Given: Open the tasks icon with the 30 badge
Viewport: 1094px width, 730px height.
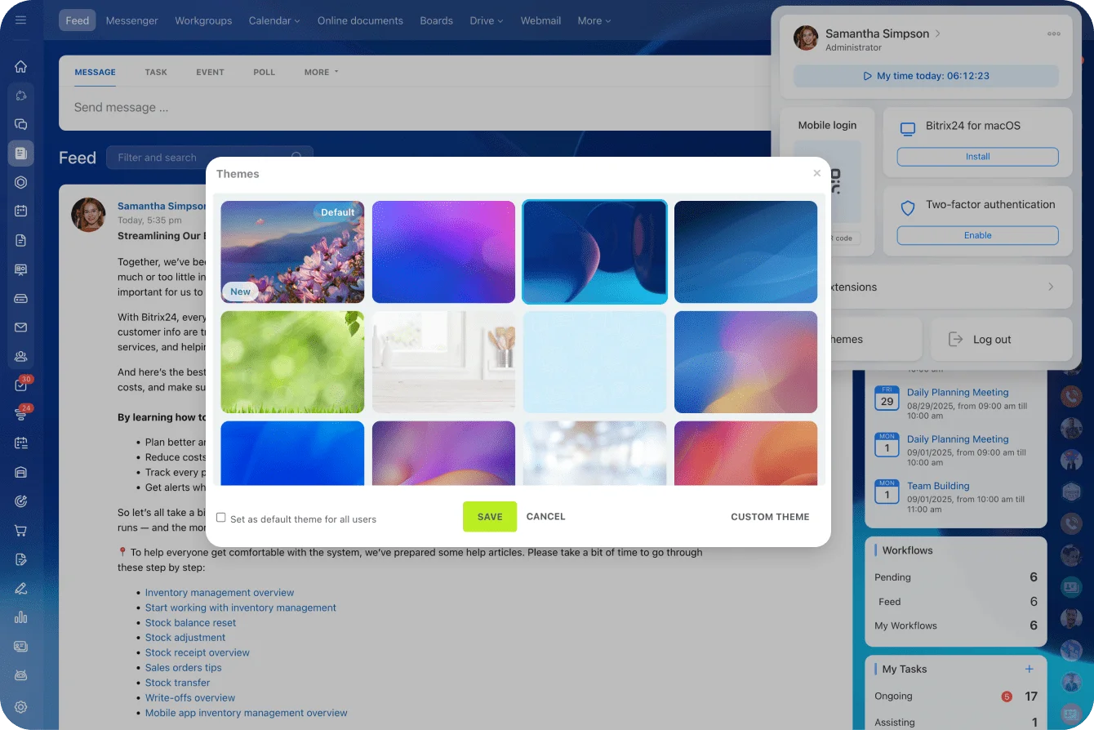Looking at the screenshot, I should click(x=21, y=385).
